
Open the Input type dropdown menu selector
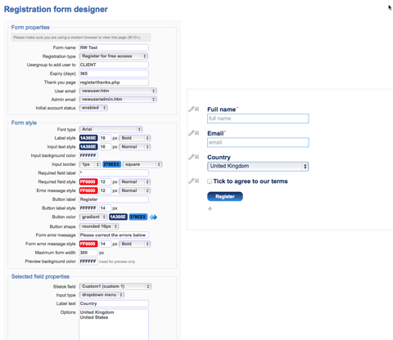click(102, 295)
